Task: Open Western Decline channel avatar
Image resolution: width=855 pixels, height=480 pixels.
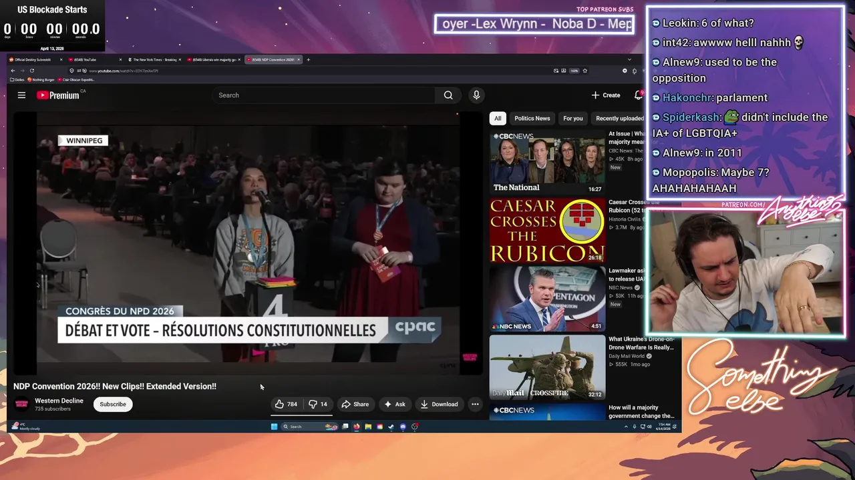Action: point(22,404)
